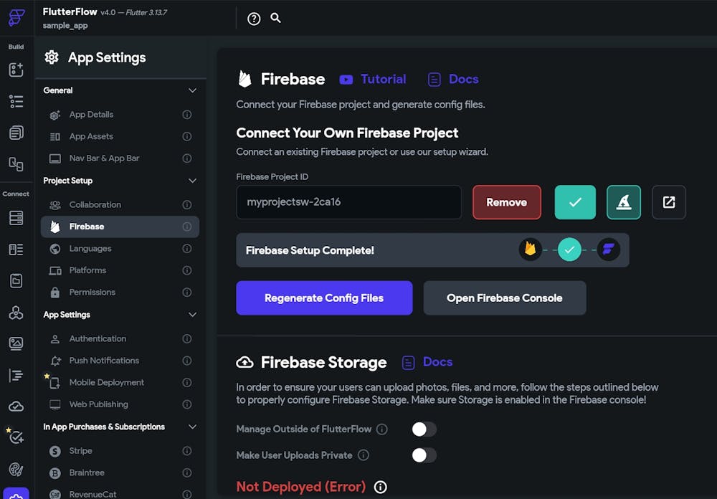Collapse the General settings section
This screenshot has width=717, height=499.
192,90
